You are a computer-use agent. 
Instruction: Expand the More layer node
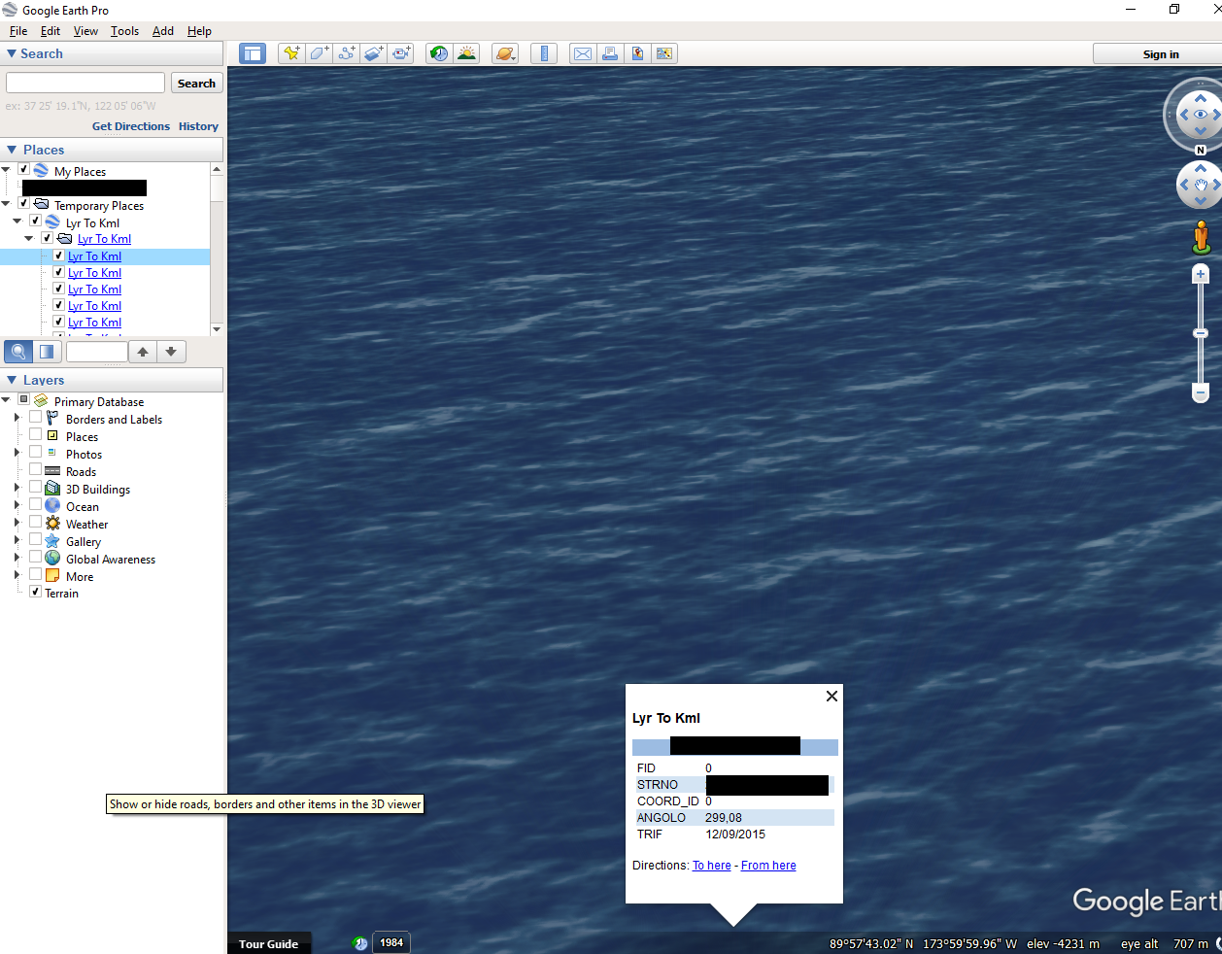pos(17,575)
